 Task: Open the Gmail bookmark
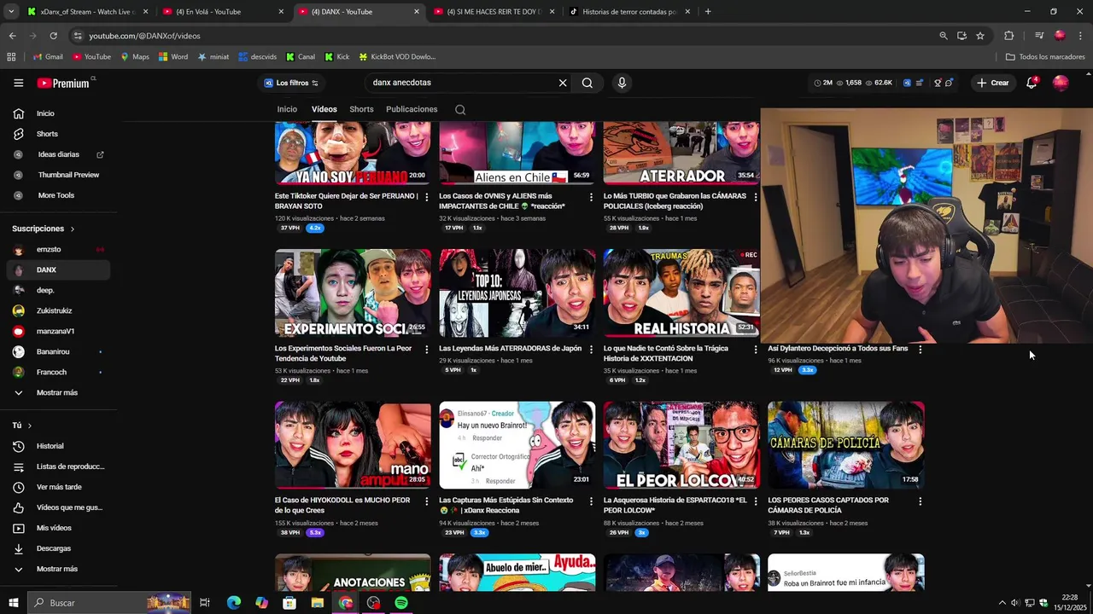pyautogui.click(x=48, y=56)
